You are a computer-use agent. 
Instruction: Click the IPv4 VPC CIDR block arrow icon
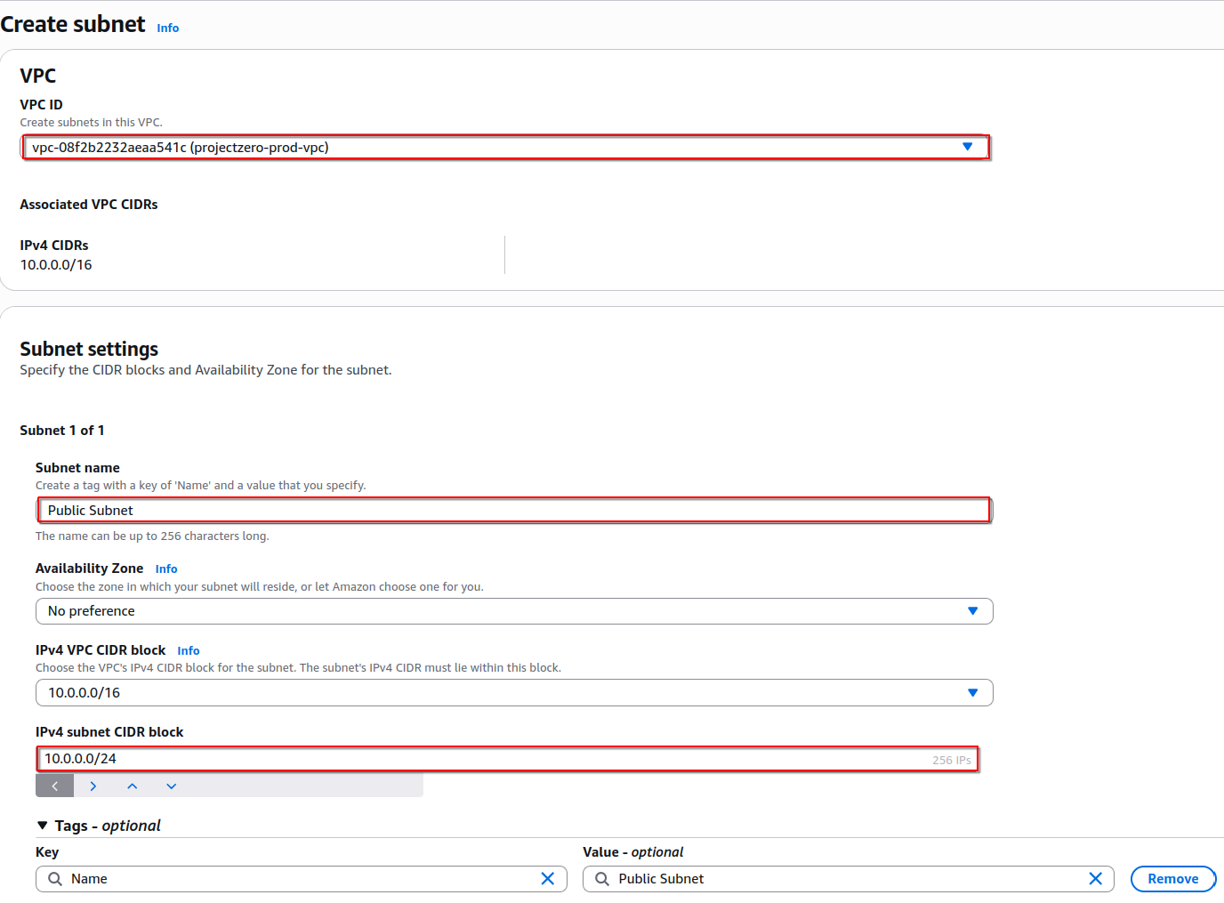[972, 693]
